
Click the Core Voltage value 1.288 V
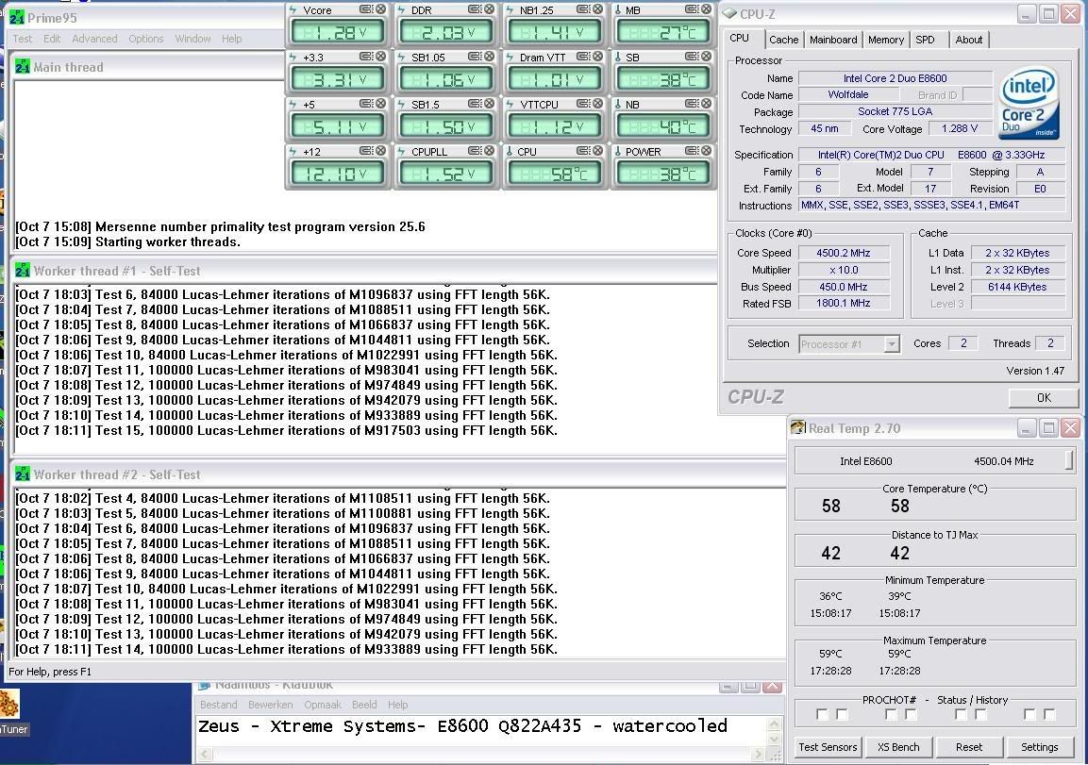tap(960, 128)
